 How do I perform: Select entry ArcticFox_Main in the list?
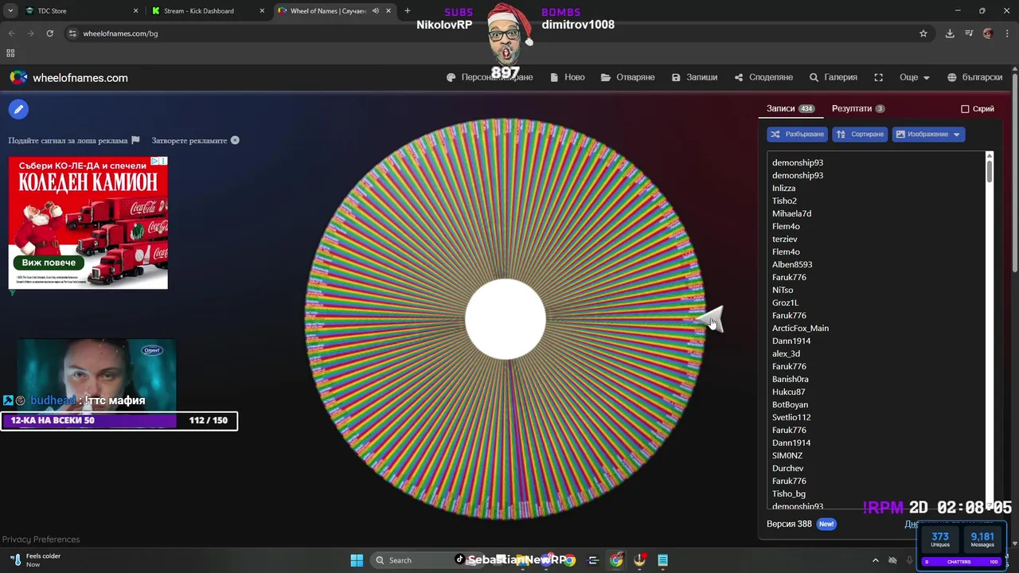[800, 328]
